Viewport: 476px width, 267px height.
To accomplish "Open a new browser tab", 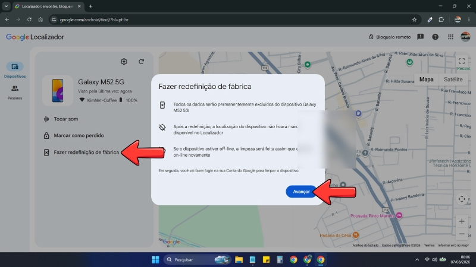I will tap(90, 6).
